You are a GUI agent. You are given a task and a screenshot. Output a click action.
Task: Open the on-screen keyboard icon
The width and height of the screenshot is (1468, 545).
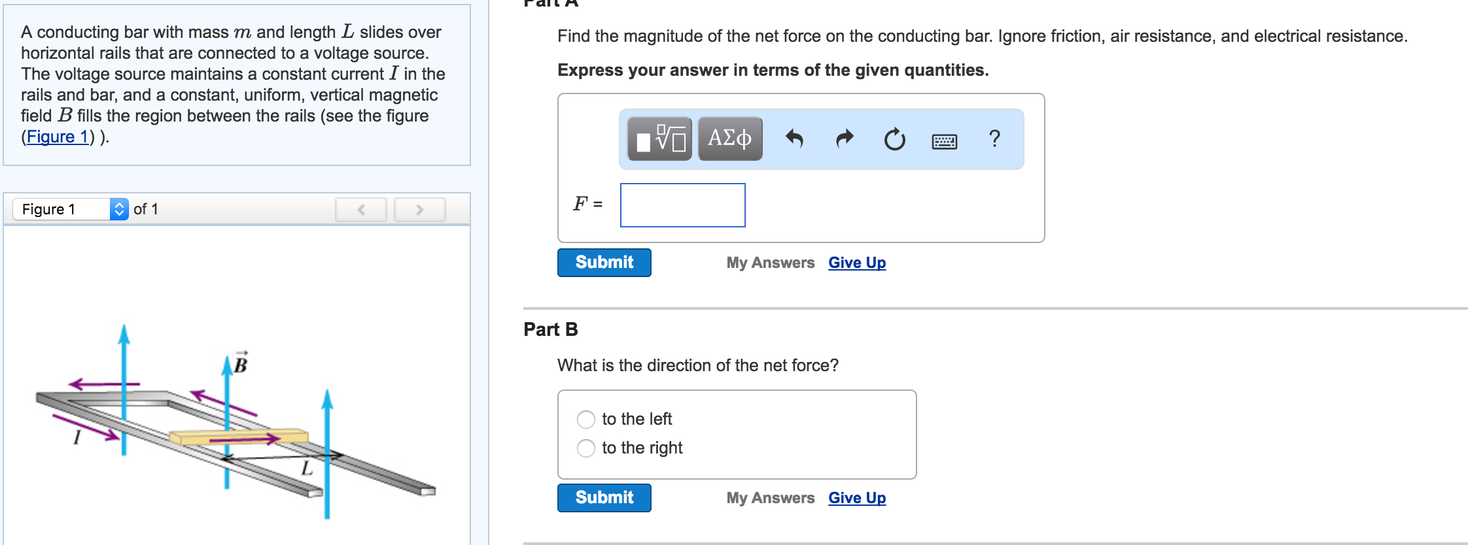944,141
